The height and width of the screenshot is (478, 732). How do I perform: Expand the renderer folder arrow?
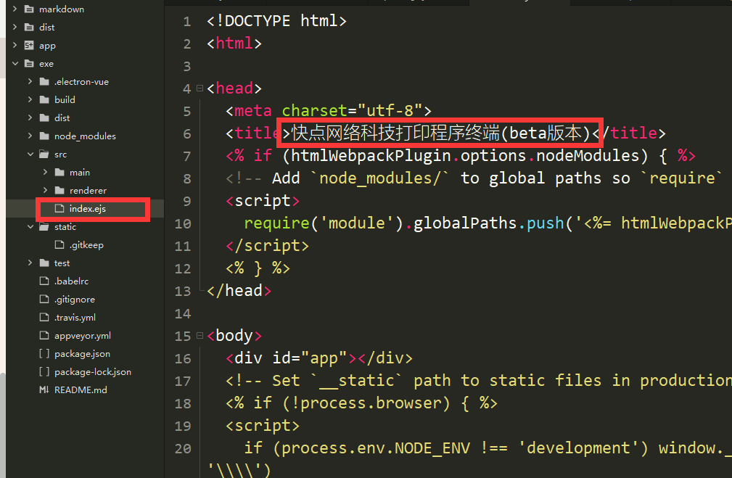coord(45,191)
